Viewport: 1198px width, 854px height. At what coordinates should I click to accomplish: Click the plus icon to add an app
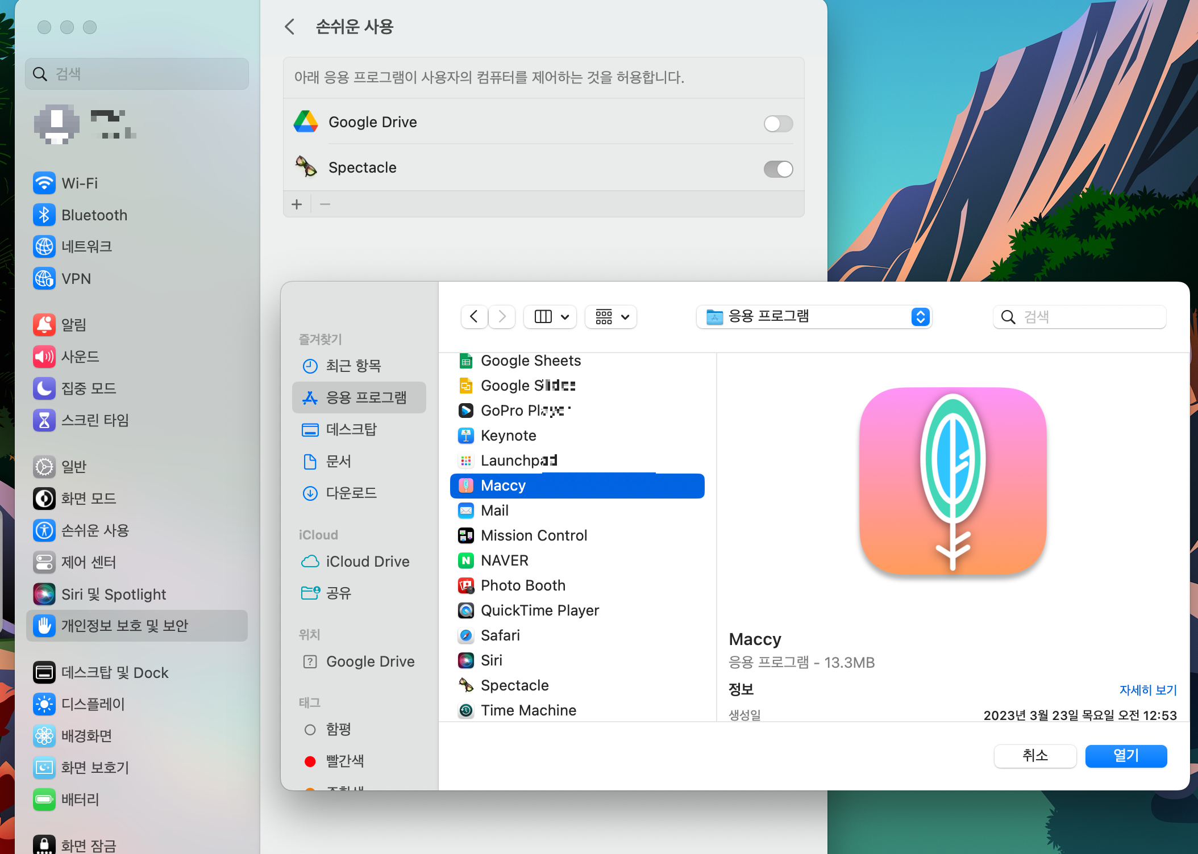[297, 204]
